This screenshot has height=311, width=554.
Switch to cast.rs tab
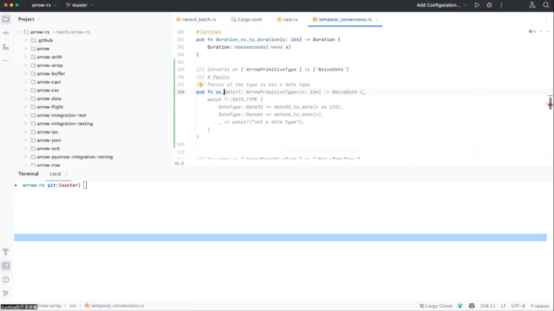(x=287, y=20)
